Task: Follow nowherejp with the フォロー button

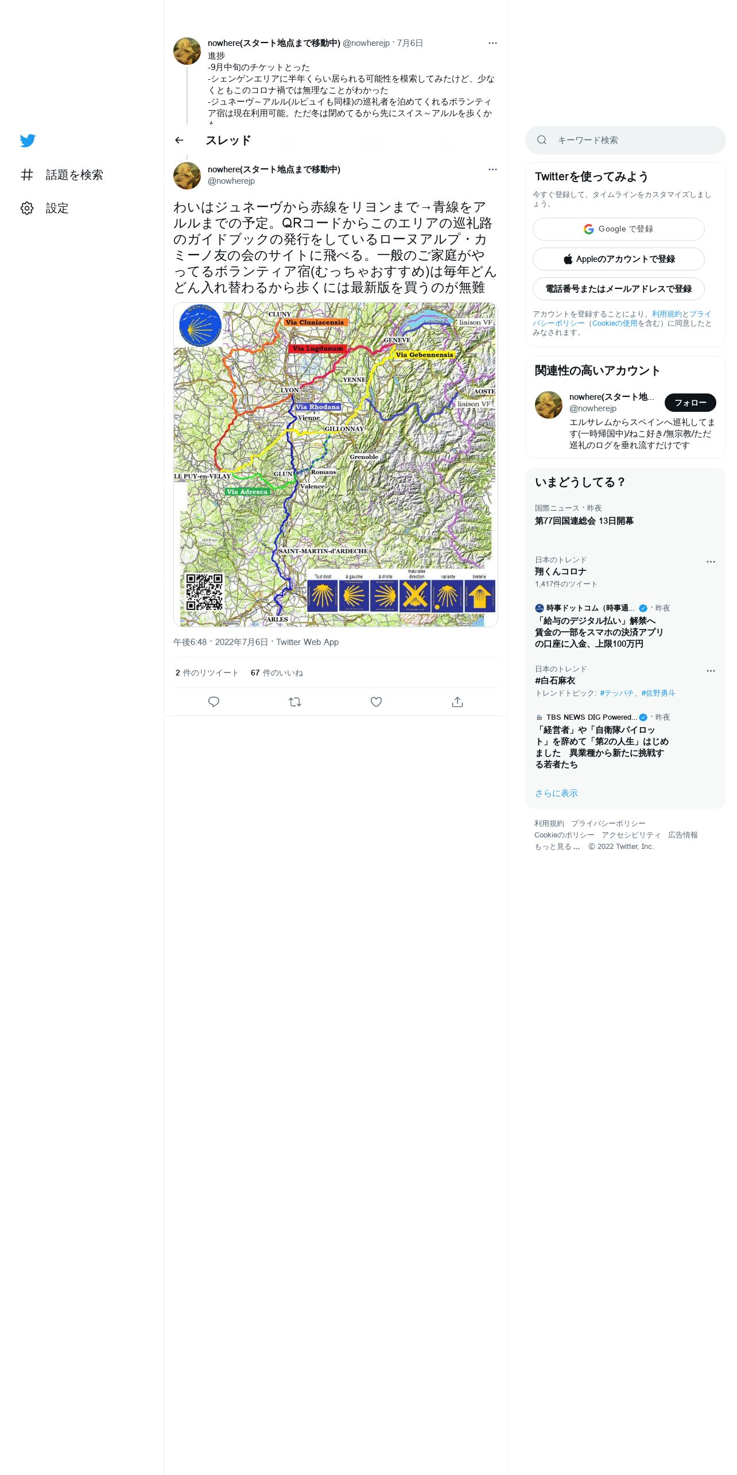Action: point(690,403)
